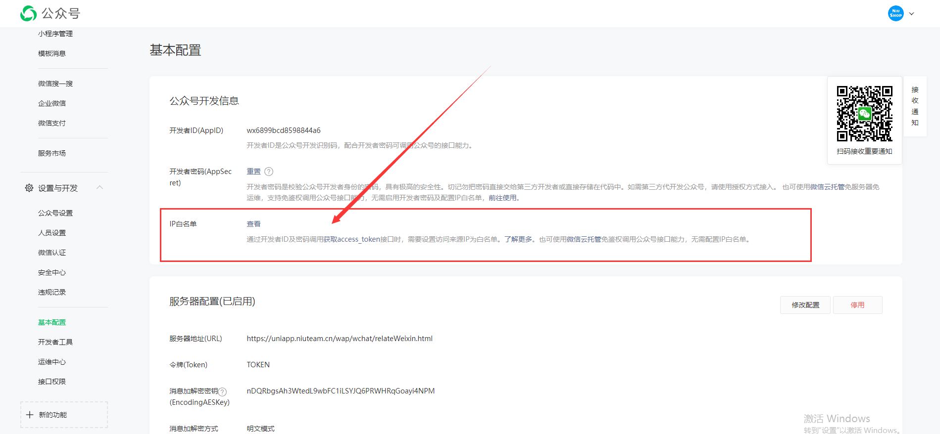This screenshot has width=940, height=434.
Task: Click the plus icon for 新的功能
Action: (x=30, y=415)
